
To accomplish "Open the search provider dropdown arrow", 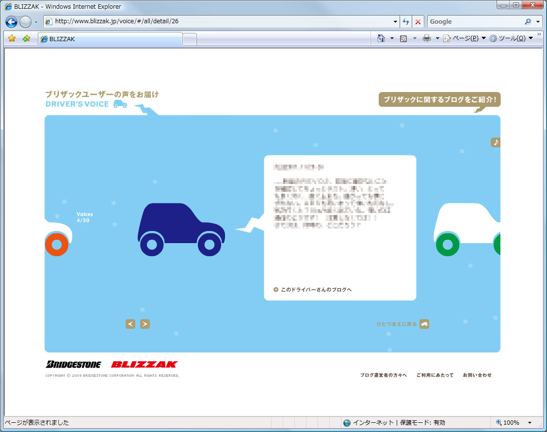I will click(x=538, y=22).
